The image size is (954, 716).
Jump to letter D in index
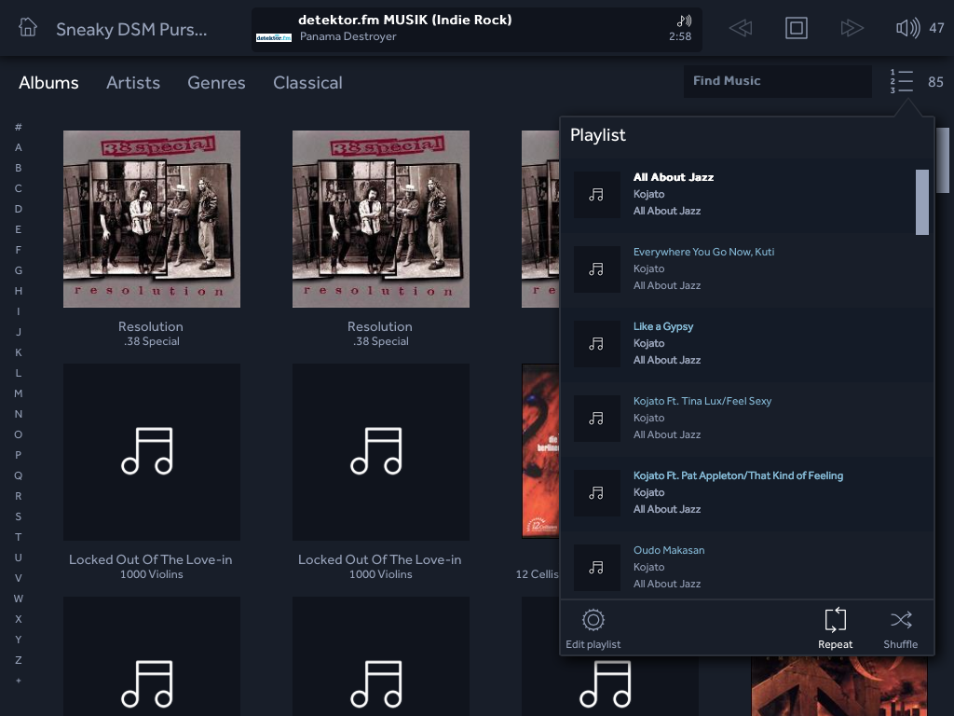[19, 209]
